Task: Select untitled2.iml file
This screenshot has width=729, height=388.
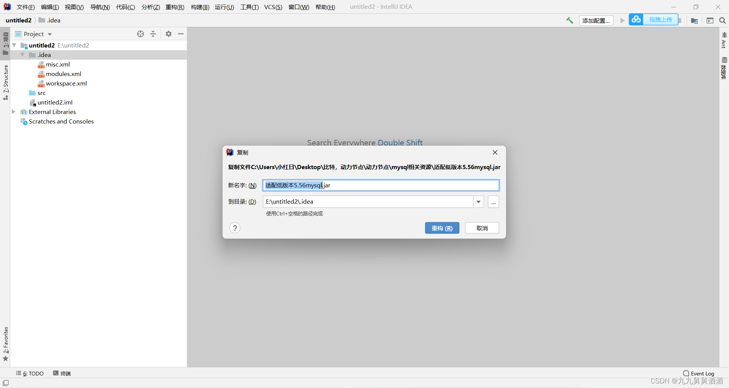Action: tap(55, 102)
